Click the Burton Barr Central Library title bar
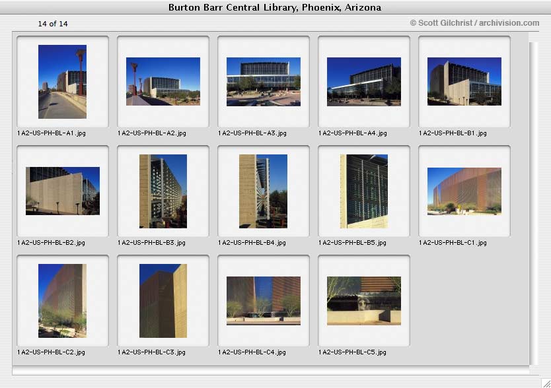This screenshot has width=551, height=388. pyautogui.click(x=275, y=7)
